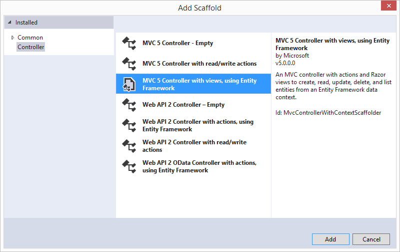400x252 pixels.
Task: Click the 'An MVC controller with actions' description paragraph
Action: [333, 86]
